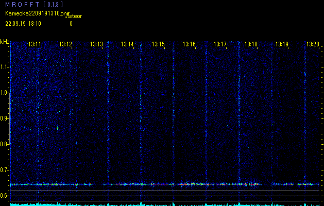Image resolution: width=324 pixels, height=206 pixels.
Task: Click the 13:18 time marker
Action: click(251, 44)
